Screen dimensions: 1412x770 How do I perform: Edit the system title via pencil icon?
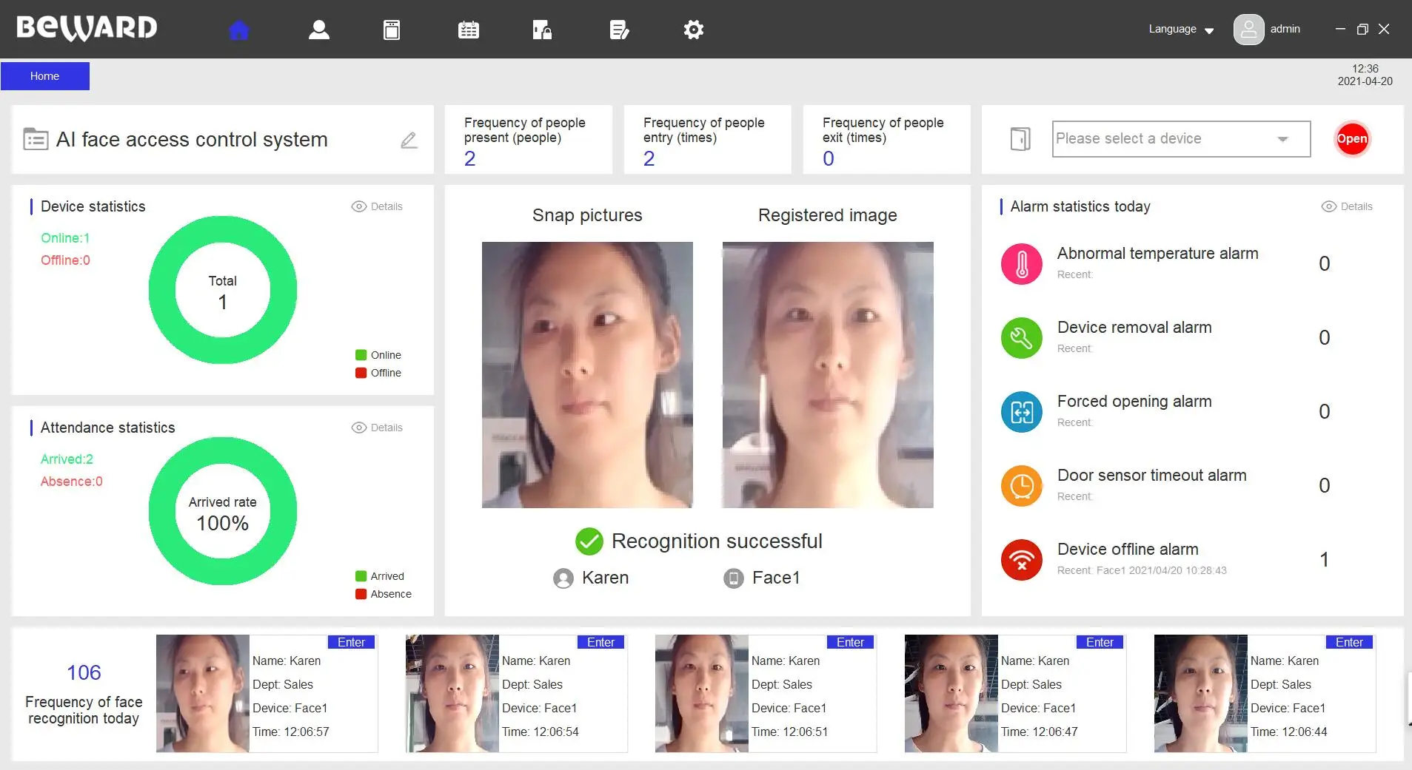[409, 140]
